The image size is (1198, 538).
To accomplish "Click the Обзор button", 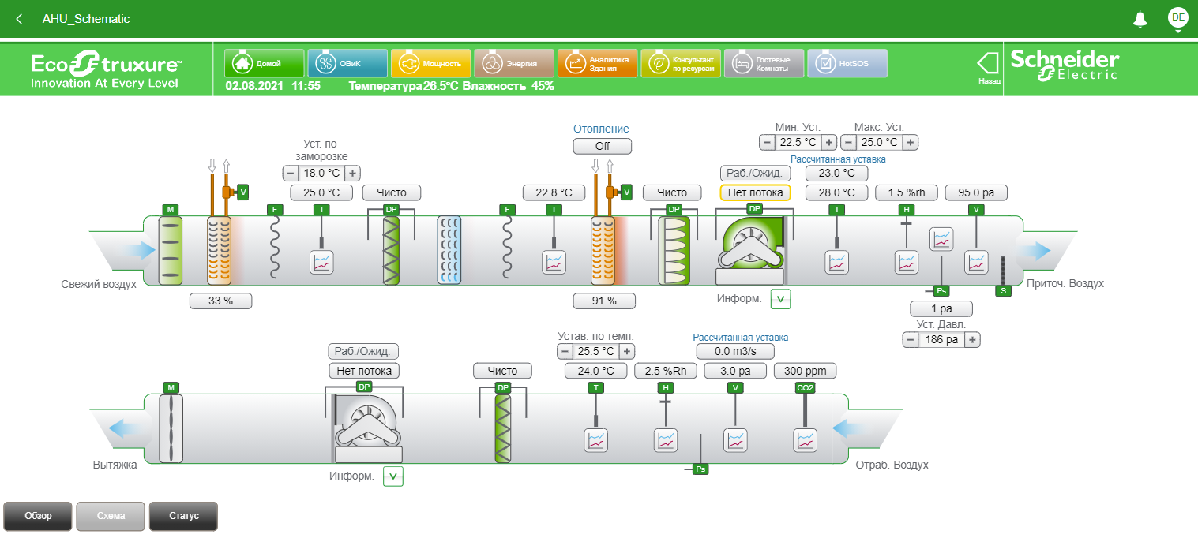I will 38,516.
